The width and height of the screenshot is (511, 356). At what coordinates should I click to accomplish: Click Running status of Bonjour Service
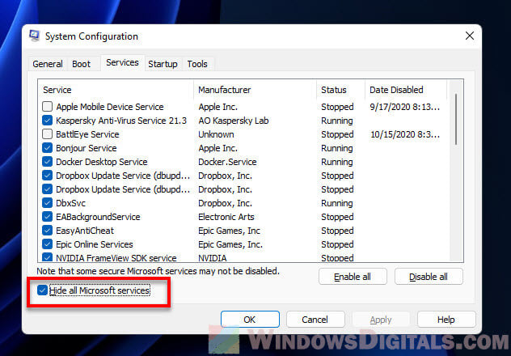pos(337,148)
